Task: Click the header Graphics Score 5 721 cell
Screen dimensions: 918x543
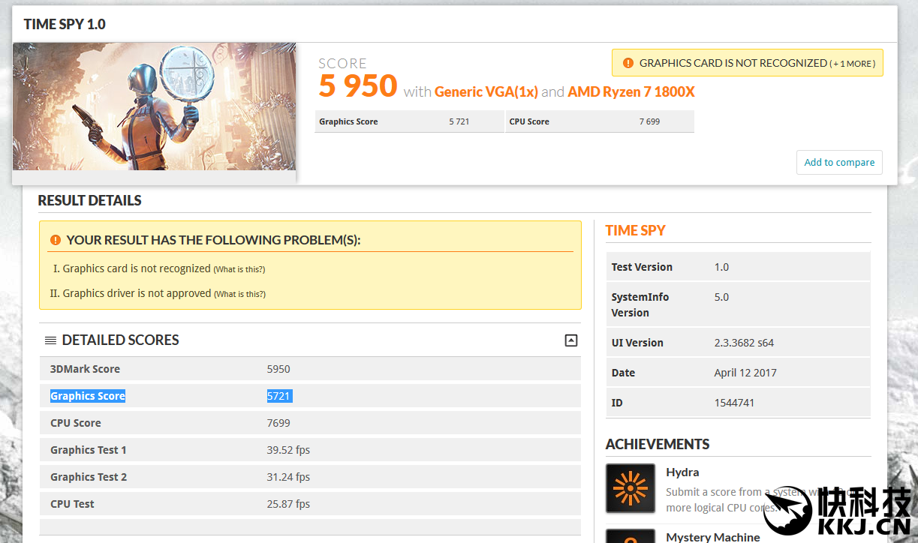Action: point(410,121)
